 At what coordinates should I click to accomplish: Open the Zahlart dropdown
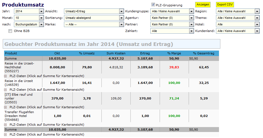coord(172,31)
